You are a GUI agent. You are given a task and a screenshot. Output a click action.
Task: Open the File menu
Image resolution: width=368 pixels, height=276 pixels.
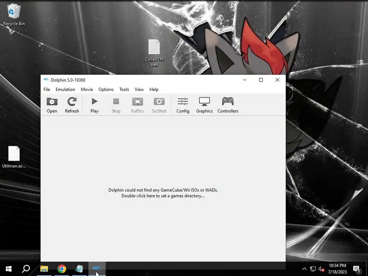click(47, 89)
